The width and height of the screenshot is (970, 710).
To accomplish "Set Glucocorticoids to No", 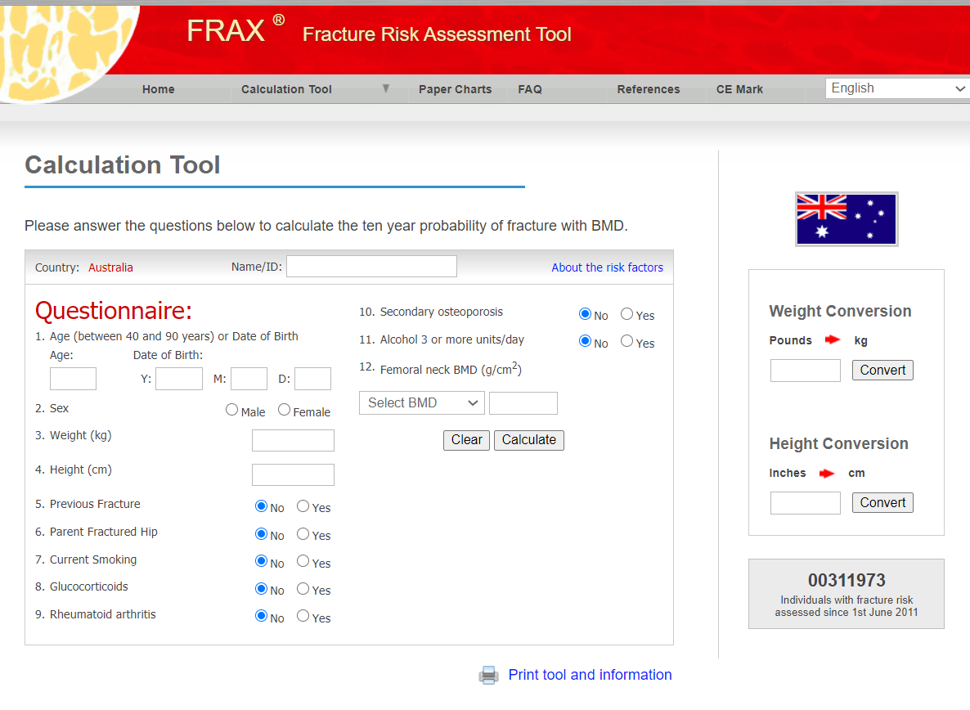I will [x=261, y=589].
